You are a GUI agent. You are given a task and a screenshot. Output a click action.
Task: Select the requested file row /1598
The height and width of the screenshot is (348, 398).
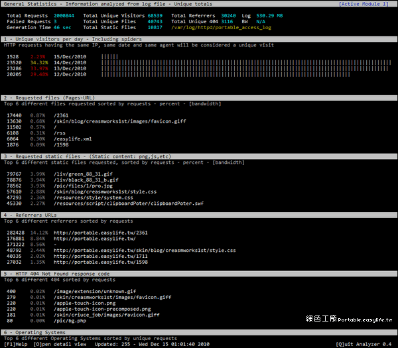click(x=61, y=145)
